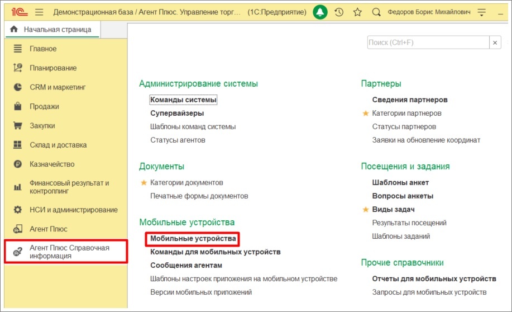Open the hamburger main menu icon
This screenshot has width=512, height=312.
tap(39, 12)
